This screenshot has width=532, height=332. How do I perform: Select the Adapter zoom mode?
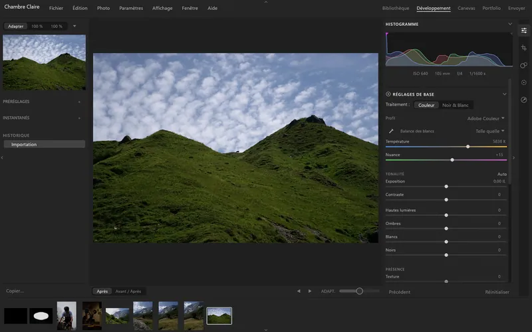pyautogui.click(x=15, y=26)
